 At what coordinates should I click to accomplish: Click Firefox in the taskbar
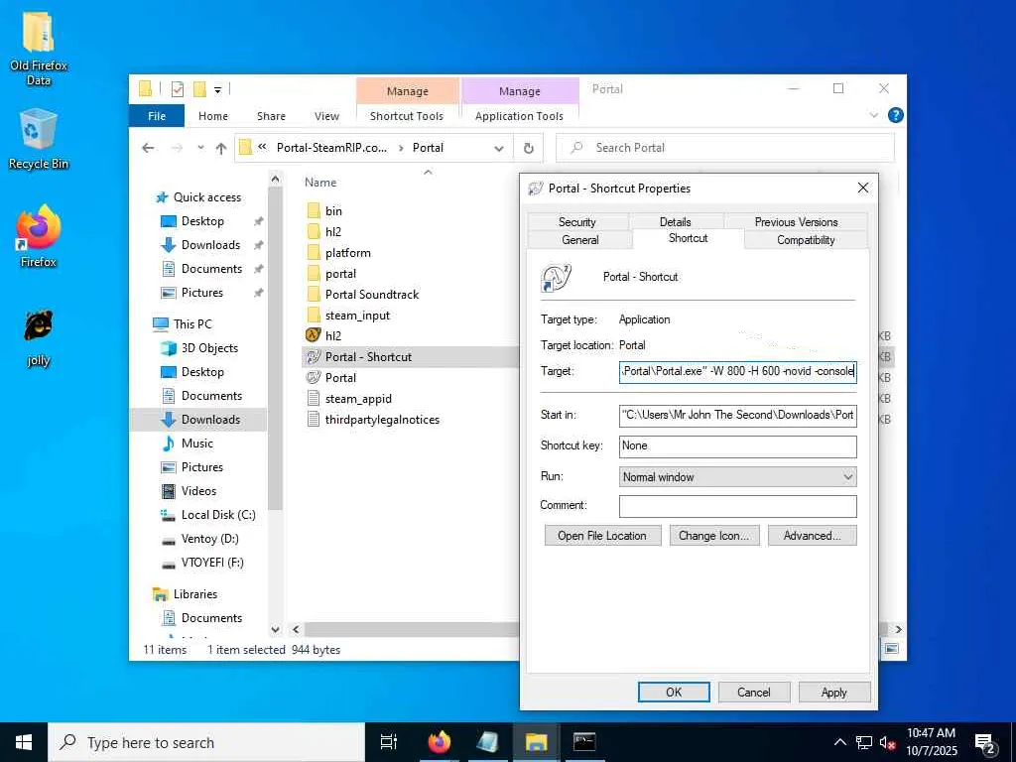440,742
